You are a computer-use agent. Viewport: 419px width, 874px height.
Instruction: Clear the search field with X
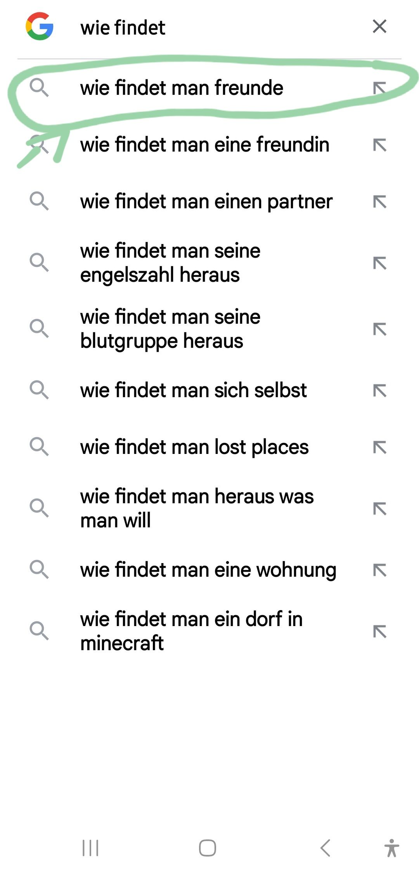click(x=379, y=26)
